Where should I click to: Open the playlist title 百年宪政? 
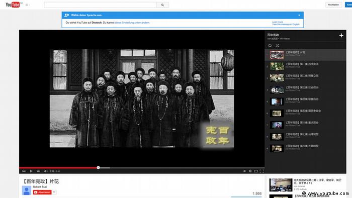[x=273, y=35]
